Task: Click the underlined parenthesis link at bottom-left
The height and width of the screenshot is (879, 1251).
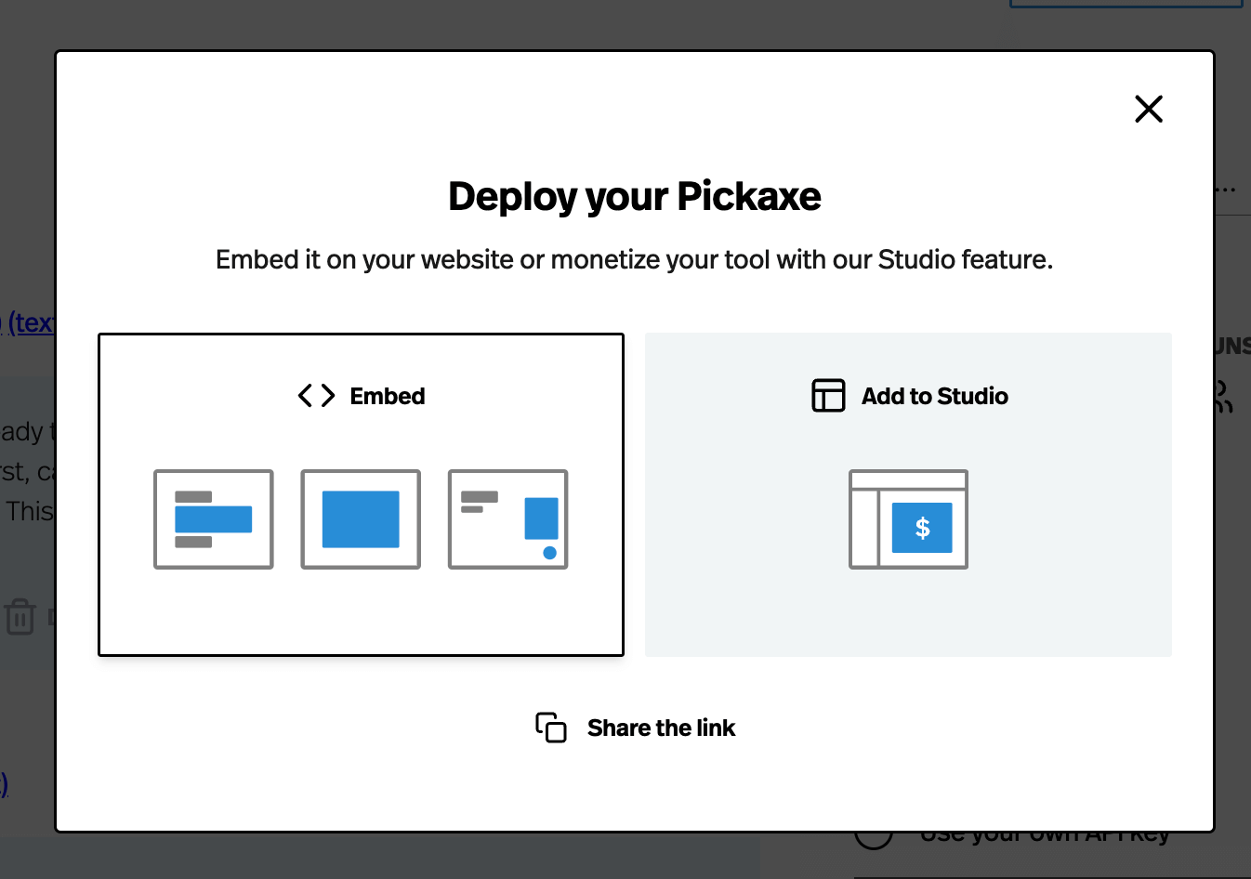Action: coord(5,784)
